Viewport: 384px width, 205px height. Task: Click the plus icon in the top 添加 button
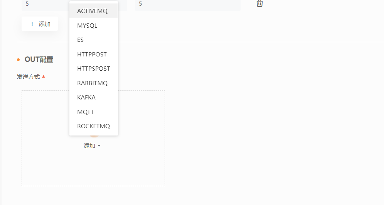(x=32, y=24)
